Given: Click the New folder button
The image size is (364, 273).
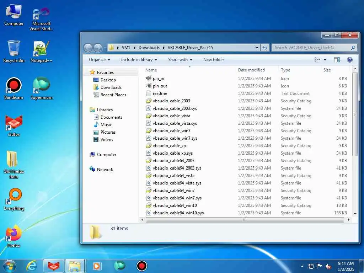Looking at the screenshot, I should click(x=214, y=60).
